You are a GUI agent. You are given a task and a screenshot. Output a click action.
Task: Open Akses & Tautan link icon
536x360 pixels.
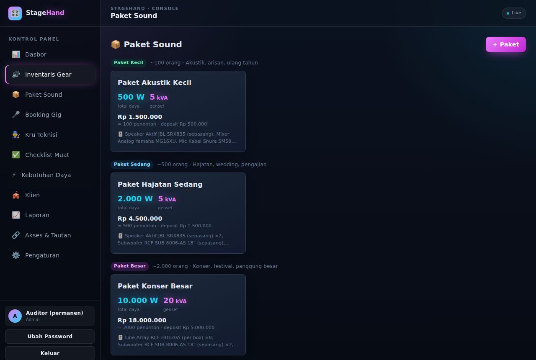point(16,235)
